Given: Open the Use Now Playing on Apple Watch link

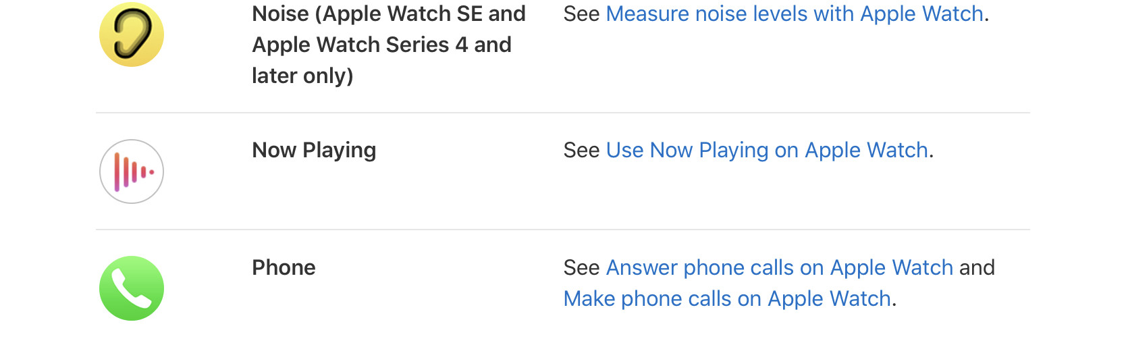Looking at the screenshot, I should (767, 151).
